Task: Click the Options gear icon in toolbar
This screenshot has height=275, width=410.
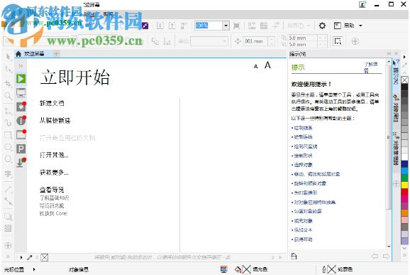Action: [x=323, y=26]
